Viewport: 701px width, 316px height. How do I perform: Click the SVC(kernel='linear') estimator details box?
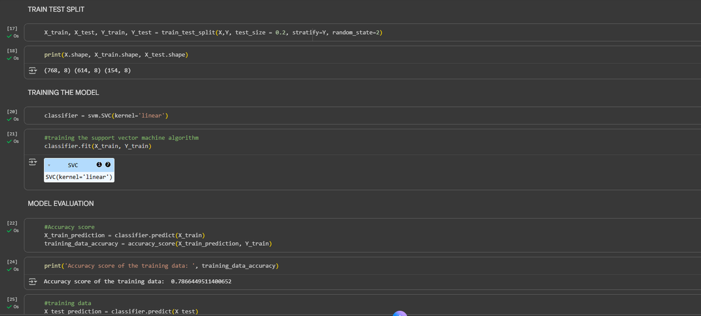(x=79, y=177)
